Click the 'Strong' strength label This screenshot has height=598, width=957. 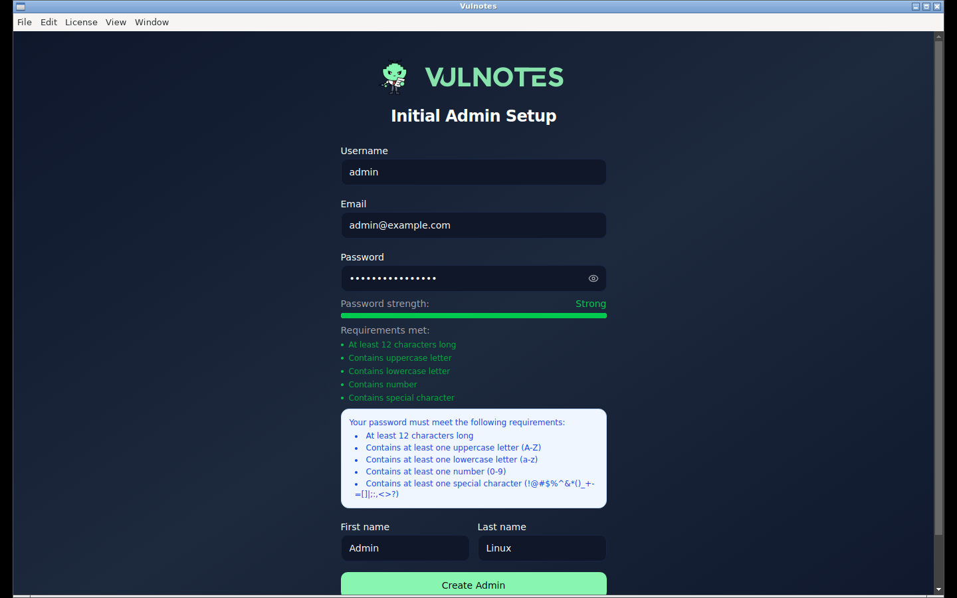tap(591, 304)
